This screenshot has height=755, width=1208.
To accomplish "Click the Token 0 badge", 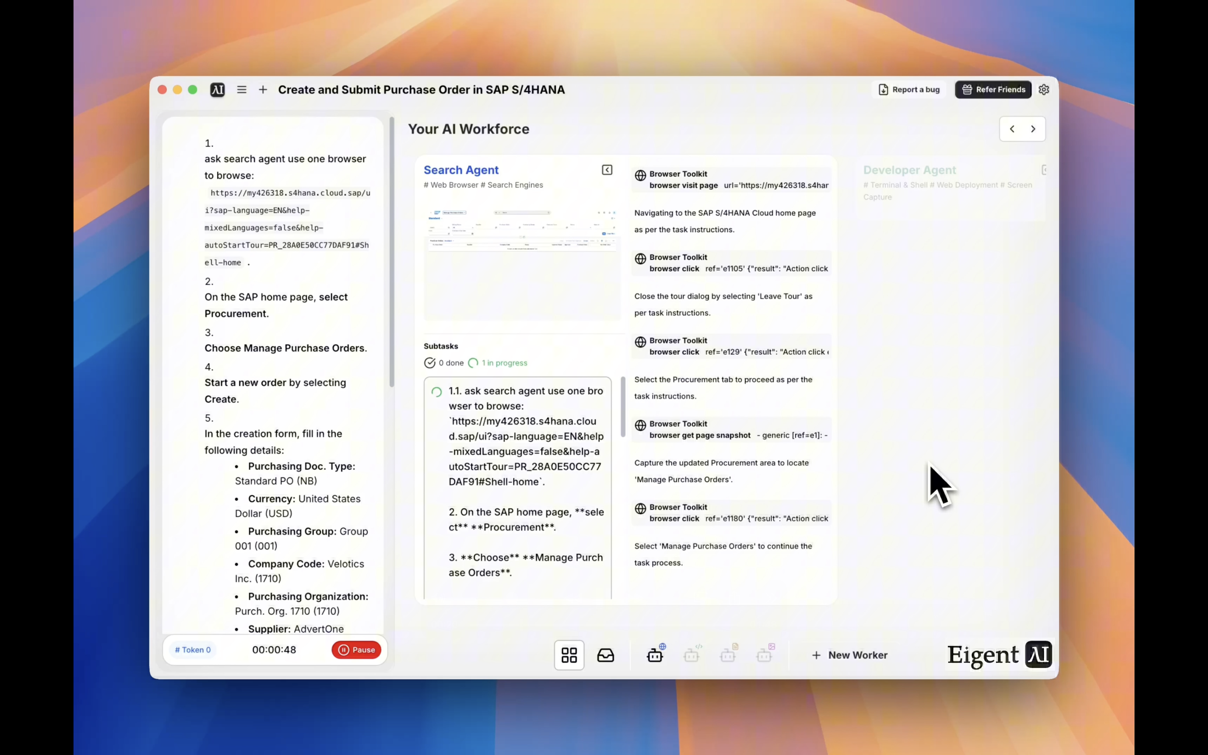I will point(193,650).
